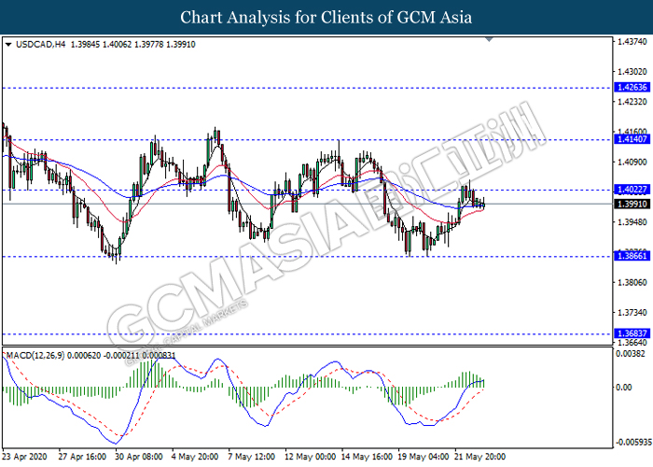Click the triangle arrow beside USDCAD,H4
The height and width of the screenshot is (467, 653).
tap(8, 43)
